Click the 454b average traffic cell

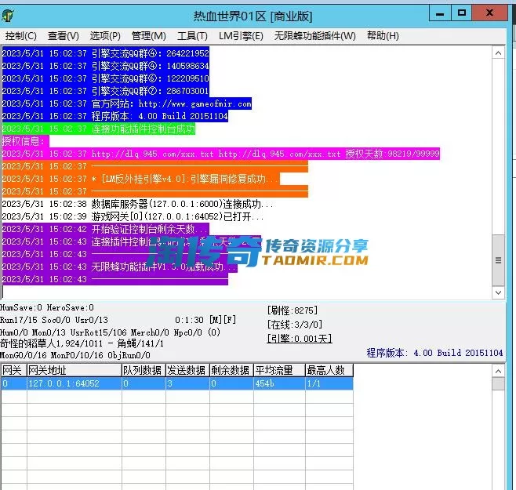click(x=279, y=383)
